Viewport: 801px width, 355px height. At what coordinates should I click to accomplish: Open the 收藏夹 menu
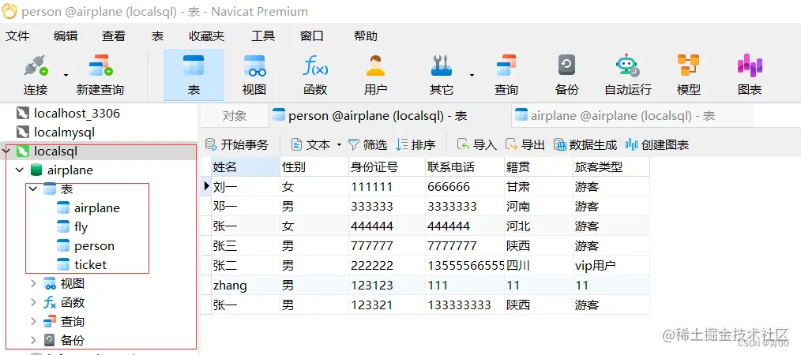coord(206,35)
